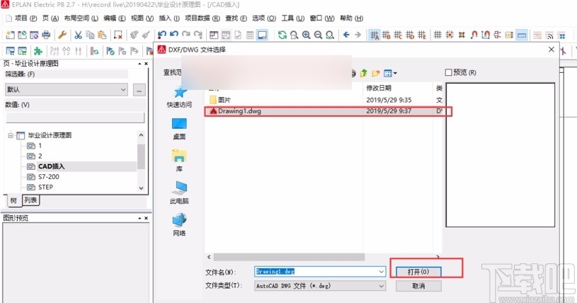Select Grid D icon
Screen dimensions: 577x303
point(410,35)
